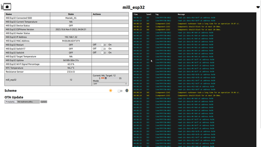
Task: Click the moon dark-scheme icon
Action: tap(127, 91)
